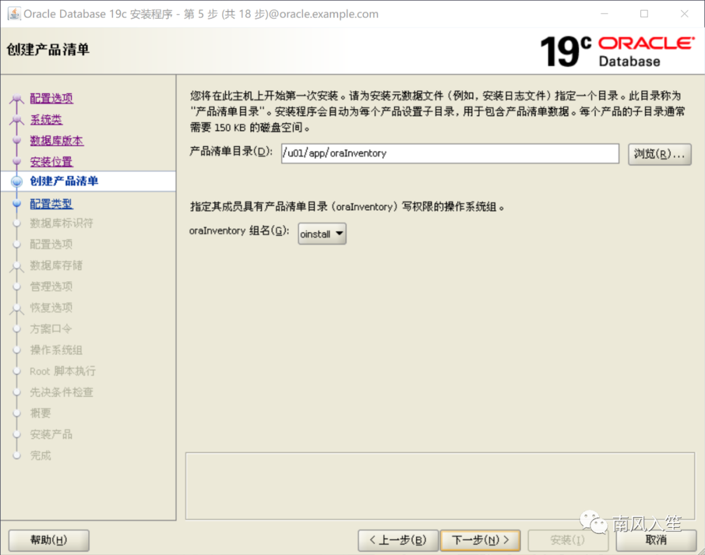Click the top 配置选项 step node icon
This screenshot has height=555, width=705.
[x=16, y=98]
